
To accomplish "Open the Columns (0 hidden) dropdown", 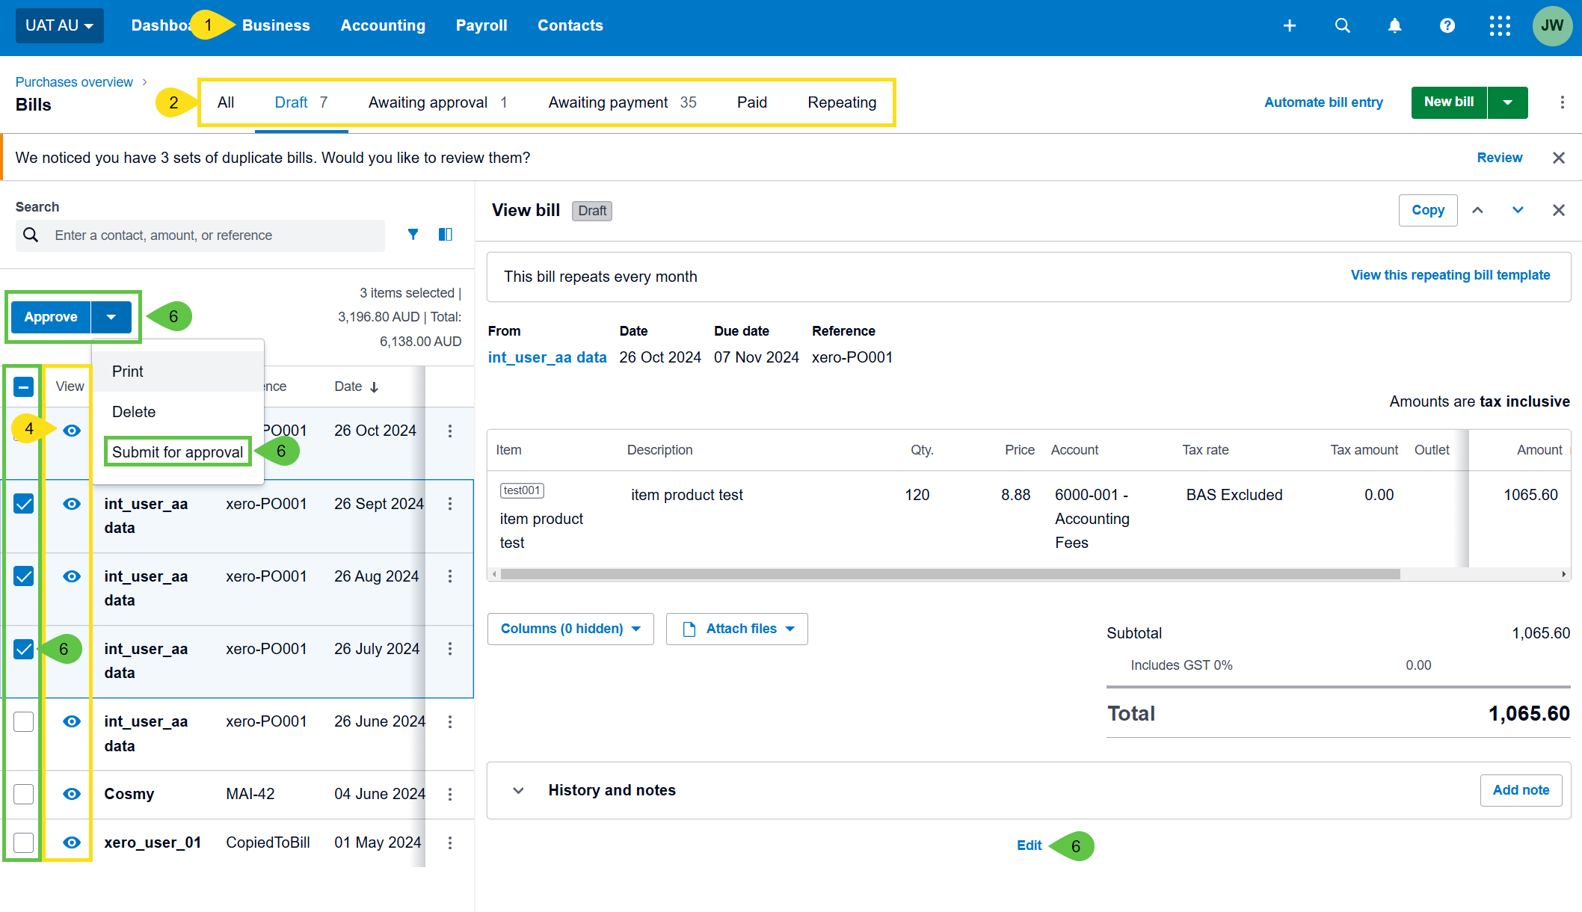I will click(x=570, y=629).
